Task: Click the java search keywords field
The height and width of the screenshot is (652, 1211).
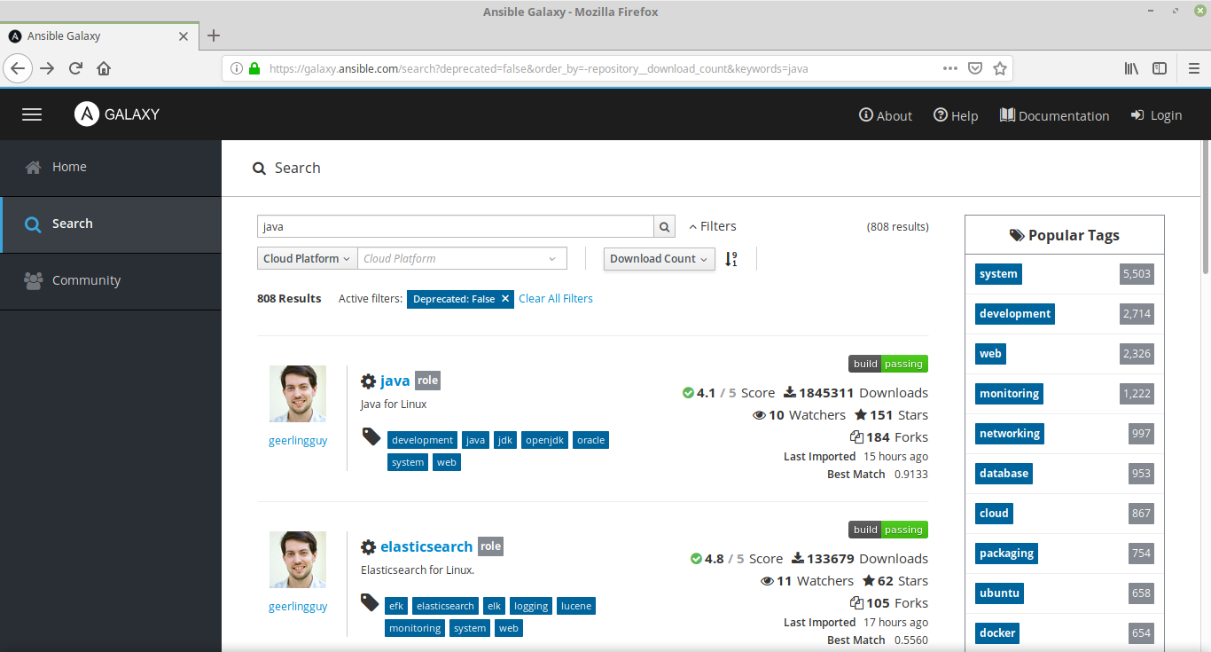Action: [x=456, y=226]
